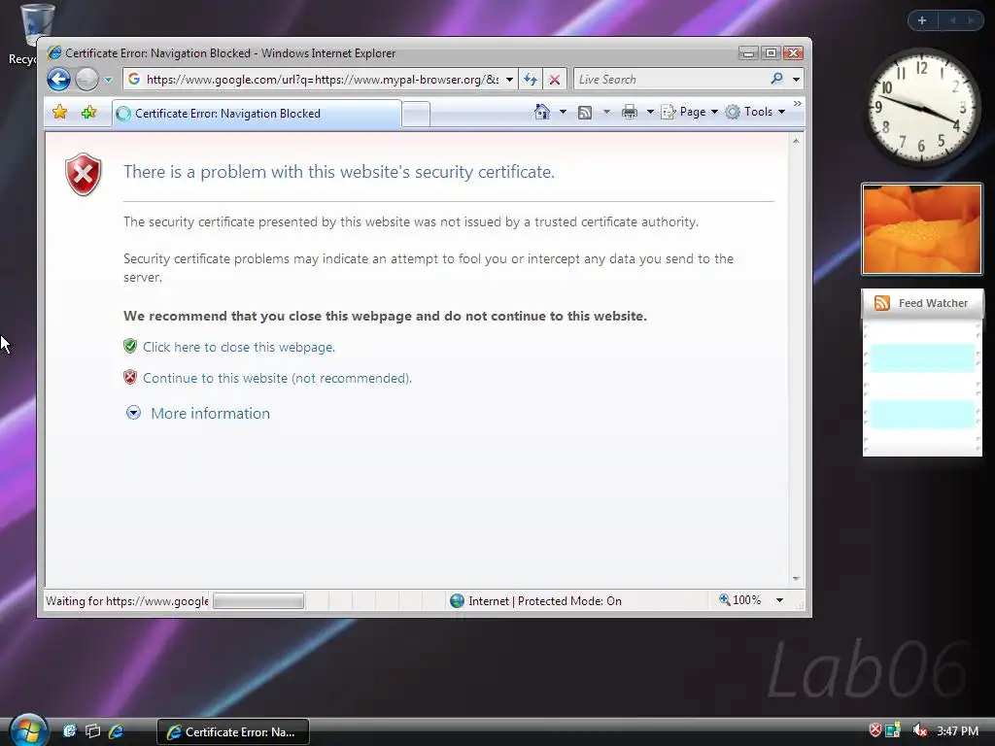Click the orange flower slideshow gadget

pos(921,229)
